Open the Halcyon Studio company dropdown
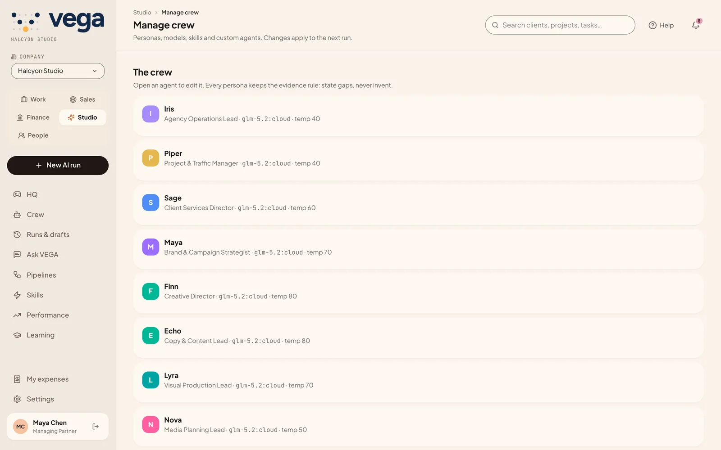This screenshot has height=450, width=721. coord(58,71)
